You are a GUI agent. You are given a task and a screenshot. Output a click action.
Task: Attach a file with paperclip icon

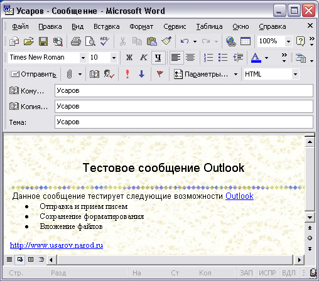[x=69, y=74]
